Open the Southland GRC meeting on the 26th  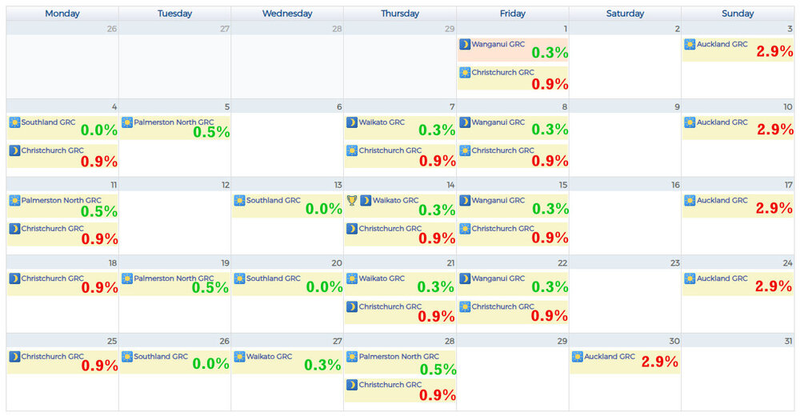tap(161, 357)
